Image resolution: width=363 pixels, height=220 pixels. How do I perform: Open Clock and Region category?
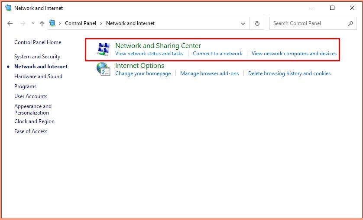pos(34,121)
